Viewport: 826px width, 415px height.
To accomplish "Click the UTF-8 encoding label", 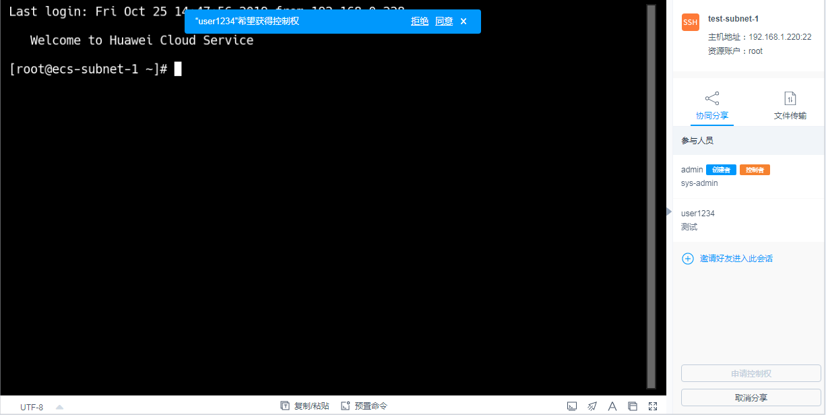I will pyautogui.click(x=32, y=407).
